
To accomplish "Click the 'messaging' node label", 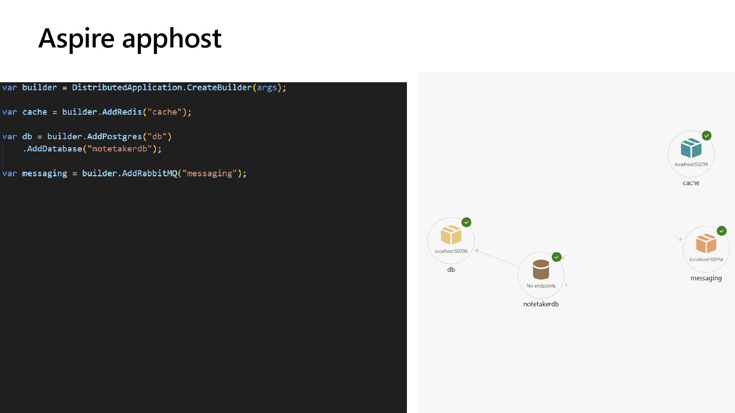I will [x=706, y=278].
